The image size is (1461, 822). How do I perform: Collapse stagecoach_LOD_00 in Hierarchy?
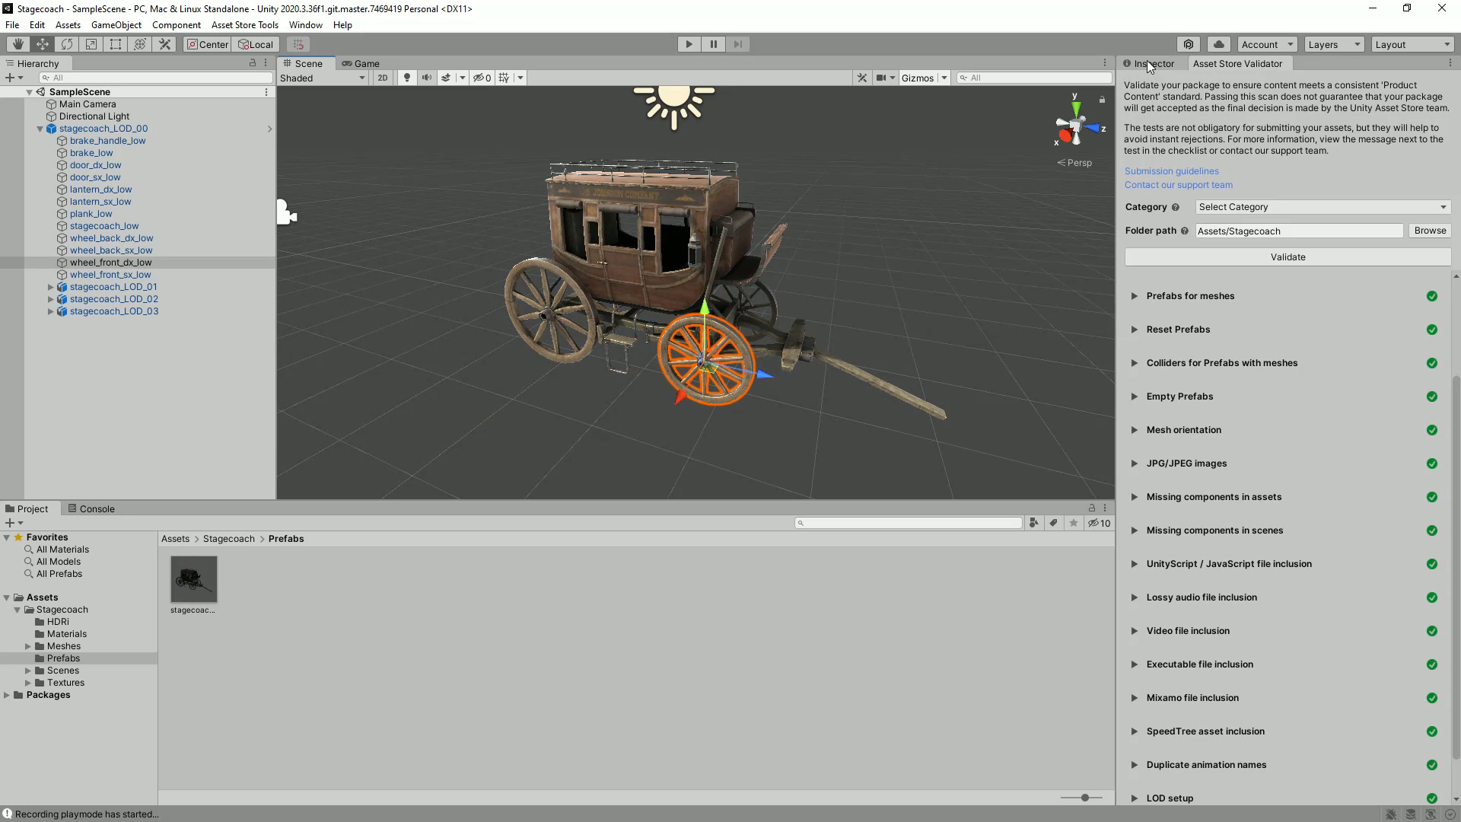40,129
